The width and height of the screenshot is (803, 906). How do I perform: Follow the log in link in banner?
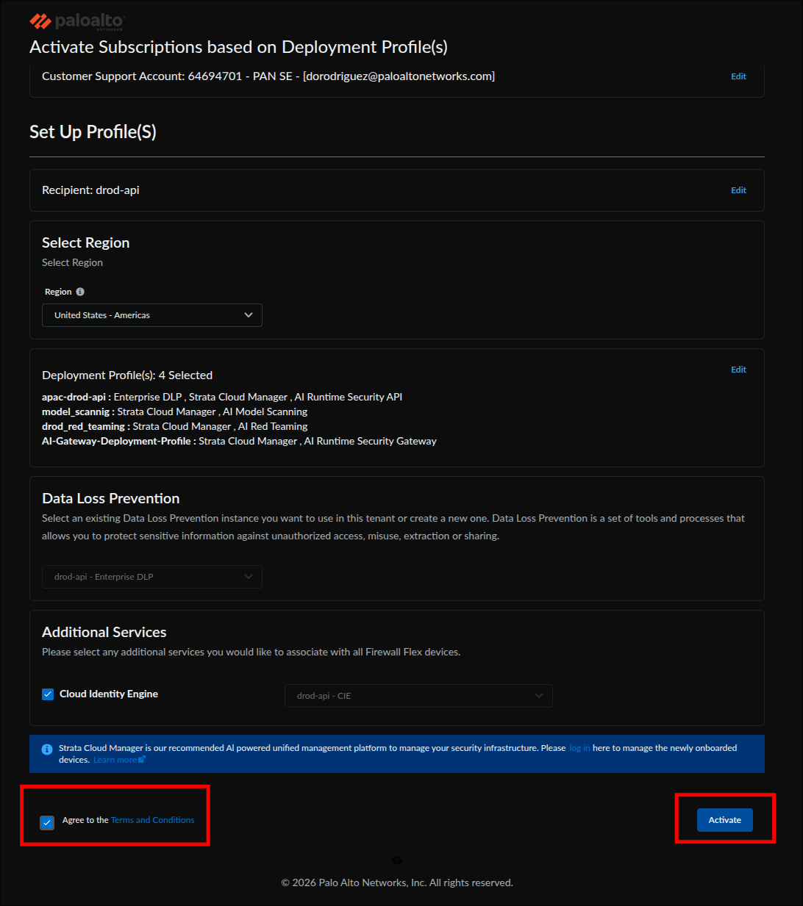(x=579, y=748)
